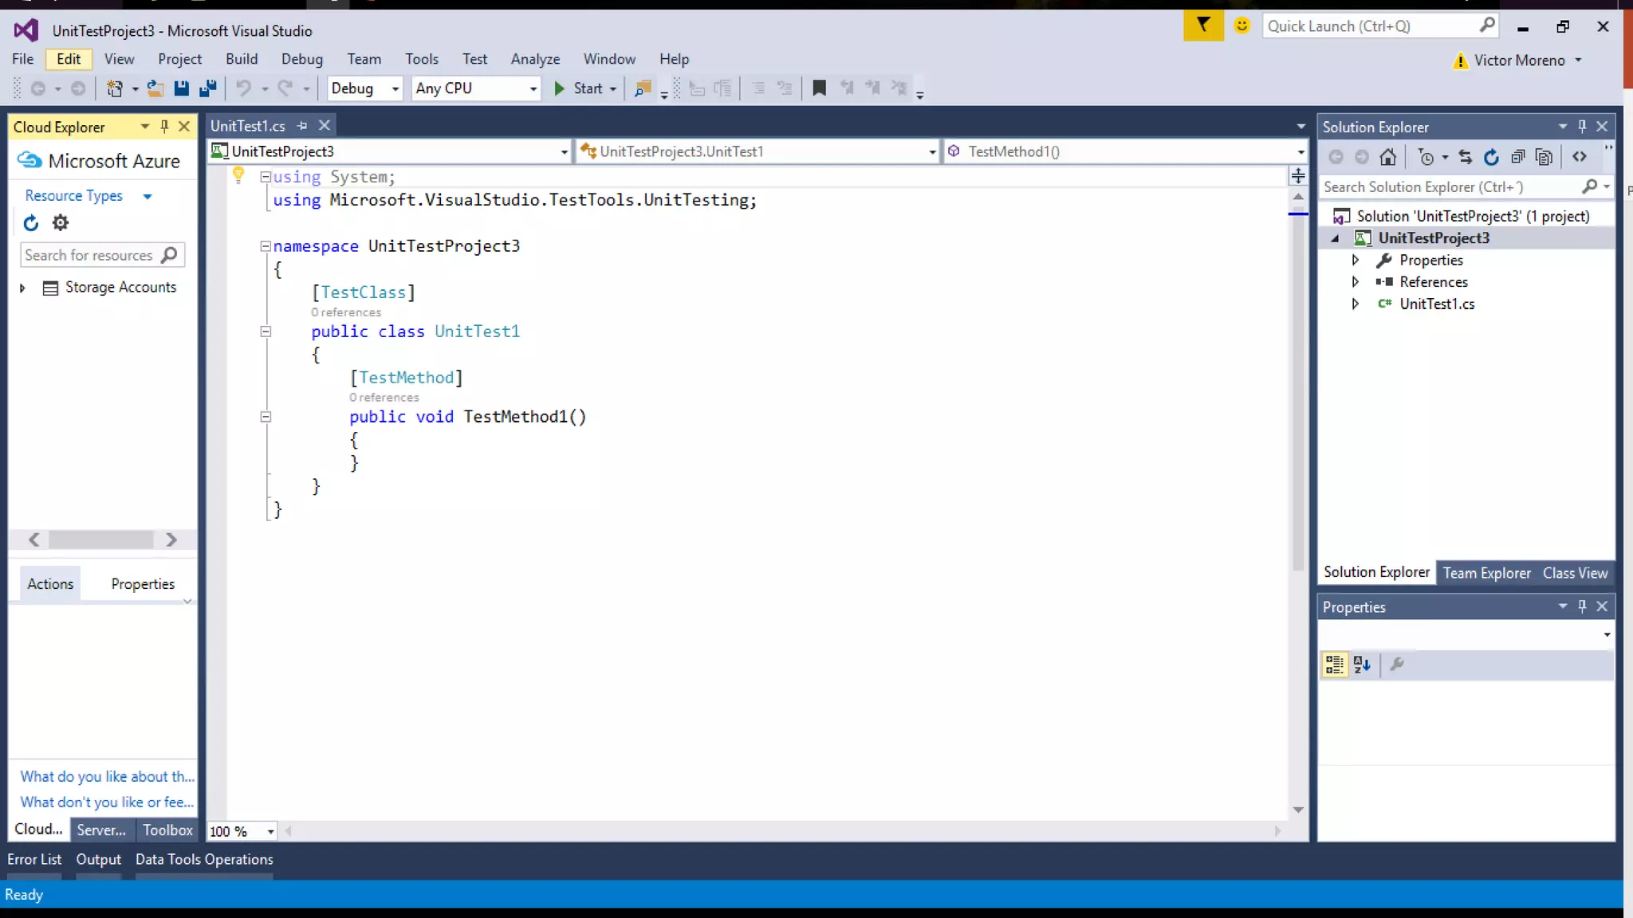Viewport: 1633px width, 918px height.
Task: Open the editor zoom 100 % dropdown
Action: click(x=242, y=831)
